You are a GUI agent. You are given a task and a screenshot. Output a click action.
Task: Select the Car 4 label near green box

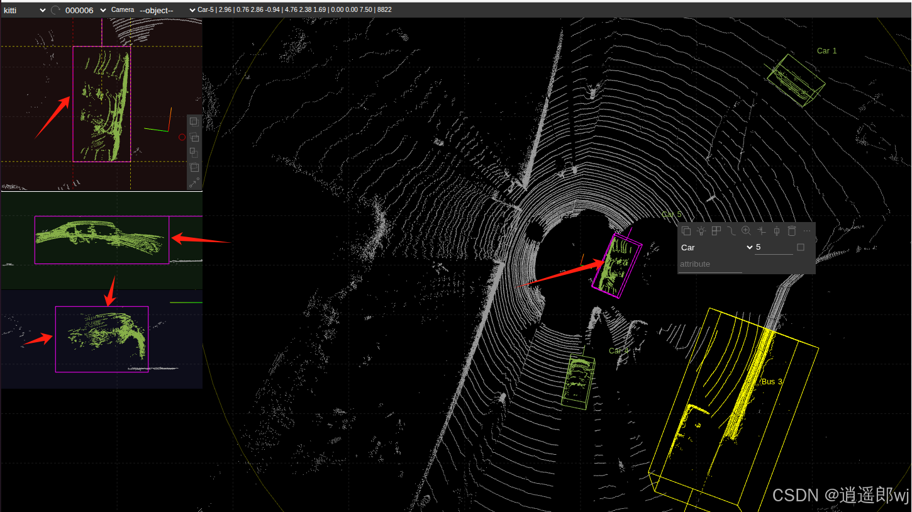[x=619, y=351]
